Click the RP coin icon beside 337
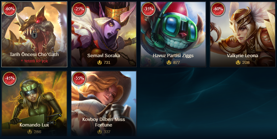This screenshot has width=277, height=139. tap(100, 132)
